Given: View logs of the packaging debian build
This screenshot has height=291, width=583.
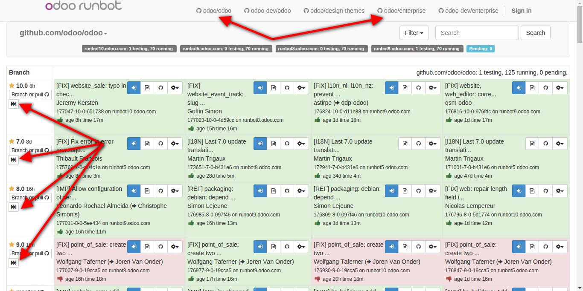Looking at the screenshot, I should pos(274,191).
